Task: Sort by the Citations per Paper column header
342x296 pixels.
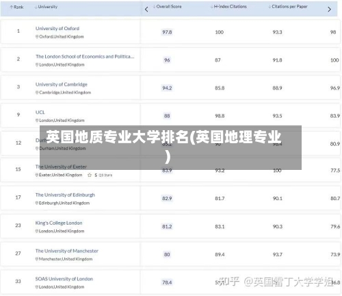Action: [288, 7]
